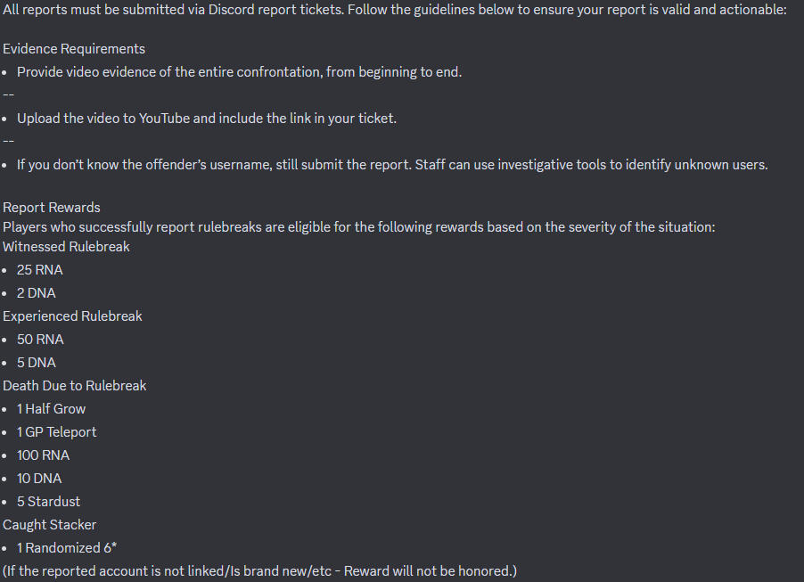The height and width of the screenshot is (582, 804).
Task: Click the '5 Stardust' reward item
Action: pos(48,502)
